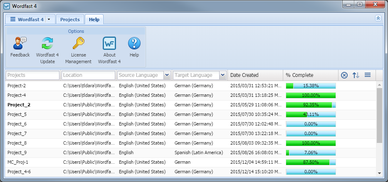Click Project_5 43.11% progress bar
The width and height of the screenshot is (388, 182).
pyautogui.click(x=311, y=115)
